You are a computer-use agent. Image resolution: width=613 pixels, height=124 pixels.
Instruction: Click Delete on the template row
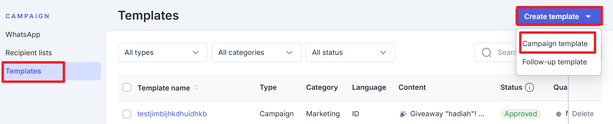(x=583, y=114)
